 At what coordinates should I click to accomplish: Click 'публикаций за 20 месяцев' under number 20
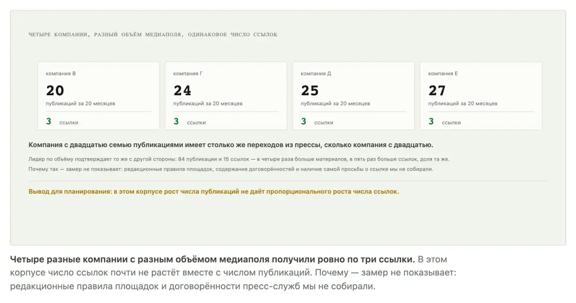point(81,104)
